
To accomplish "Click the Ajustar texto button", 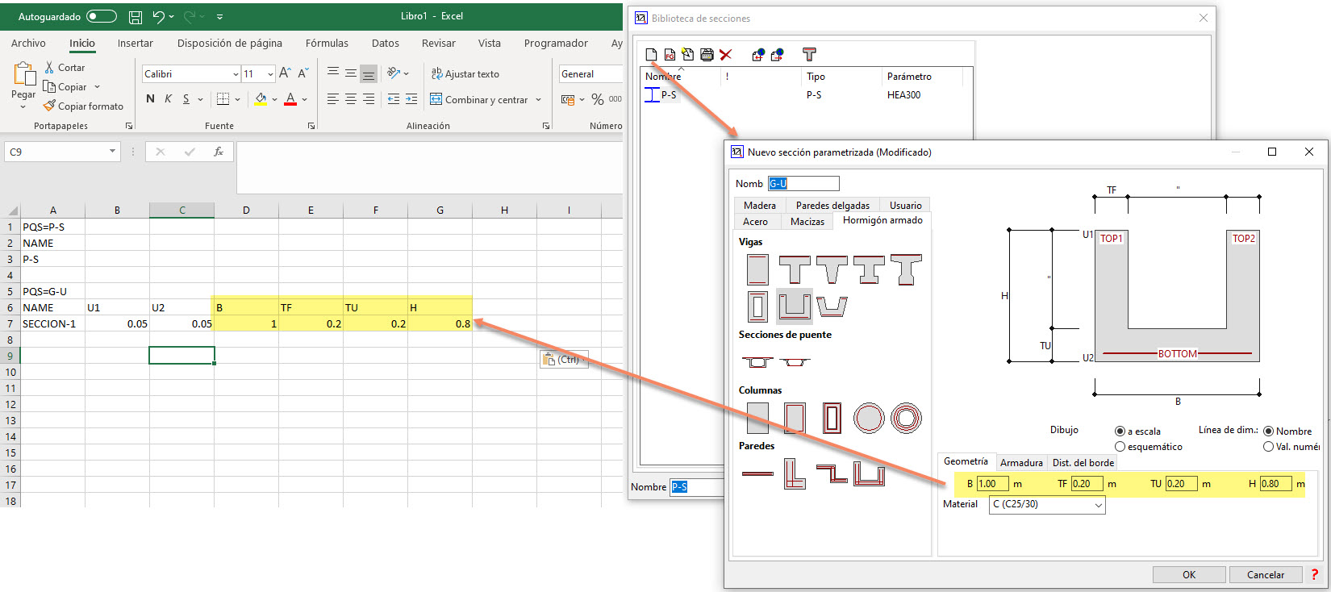I will click(465, 74).
